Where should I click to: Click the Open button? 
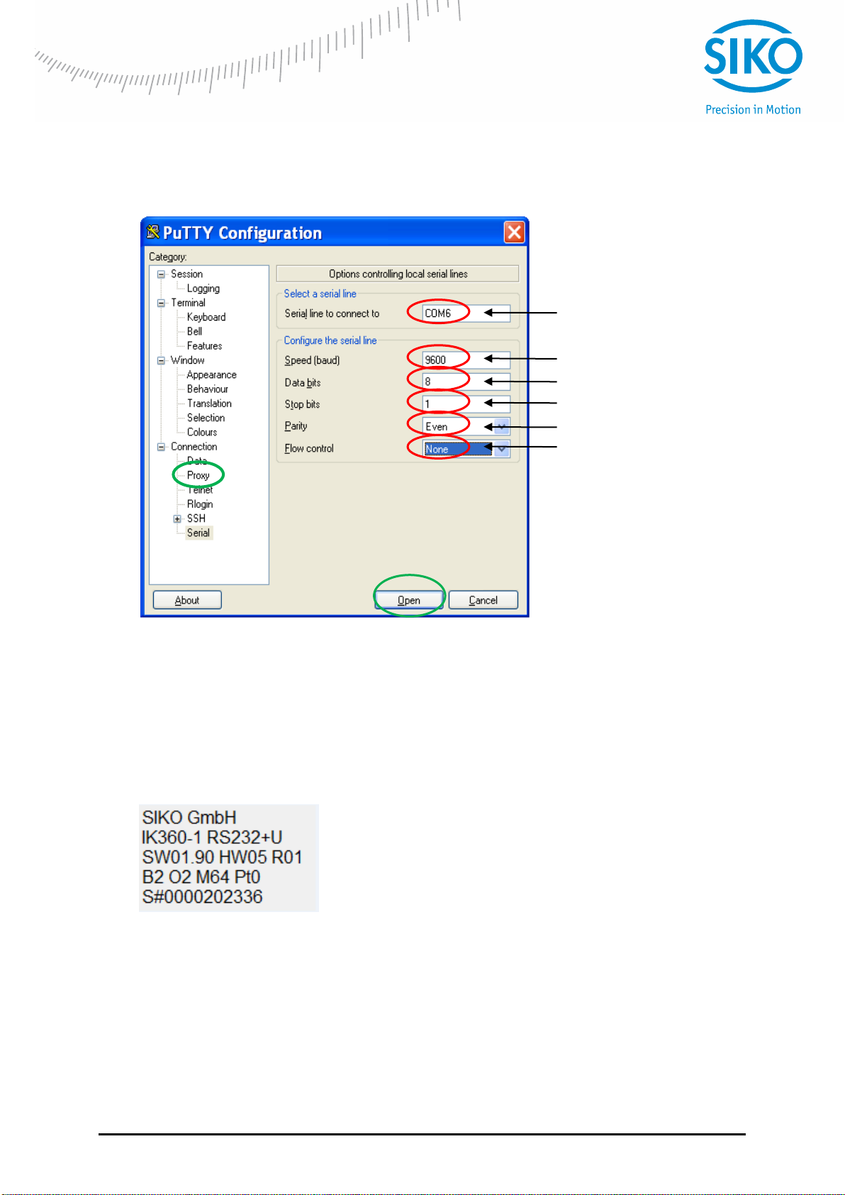(x=409, y=600)
